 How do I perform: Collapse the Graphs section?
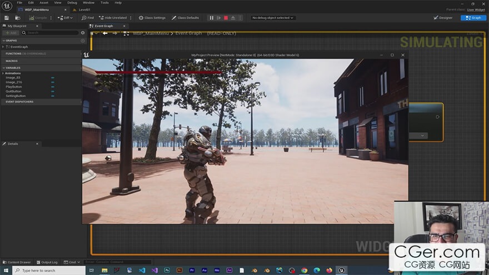pos(4,41)
